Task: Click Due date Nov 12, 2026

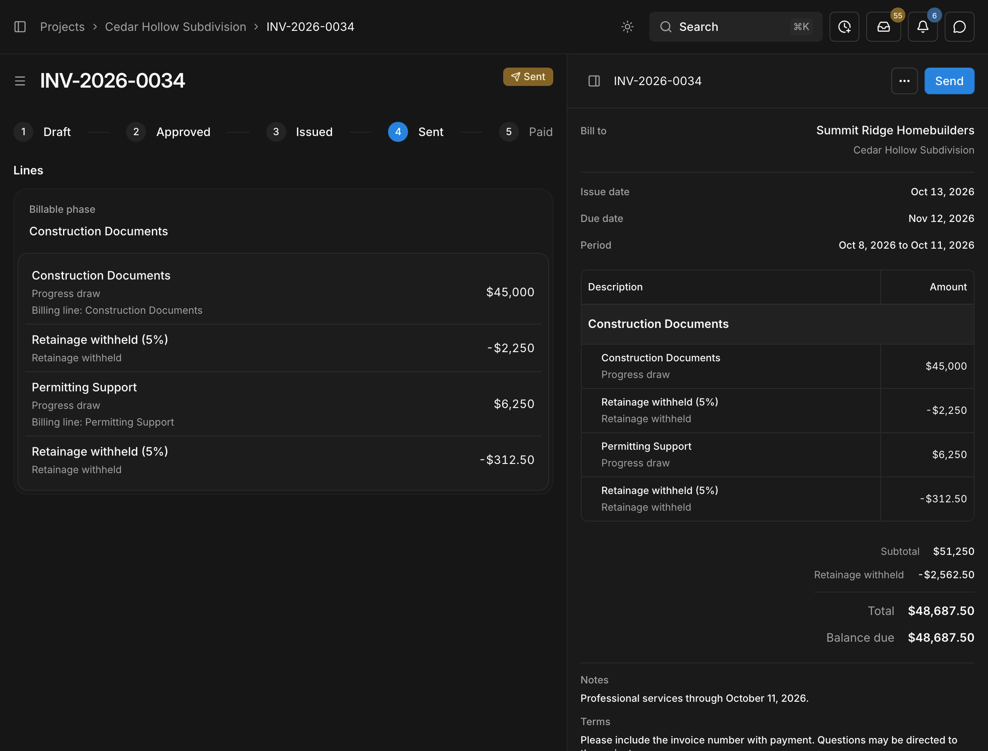Action: 941,219
